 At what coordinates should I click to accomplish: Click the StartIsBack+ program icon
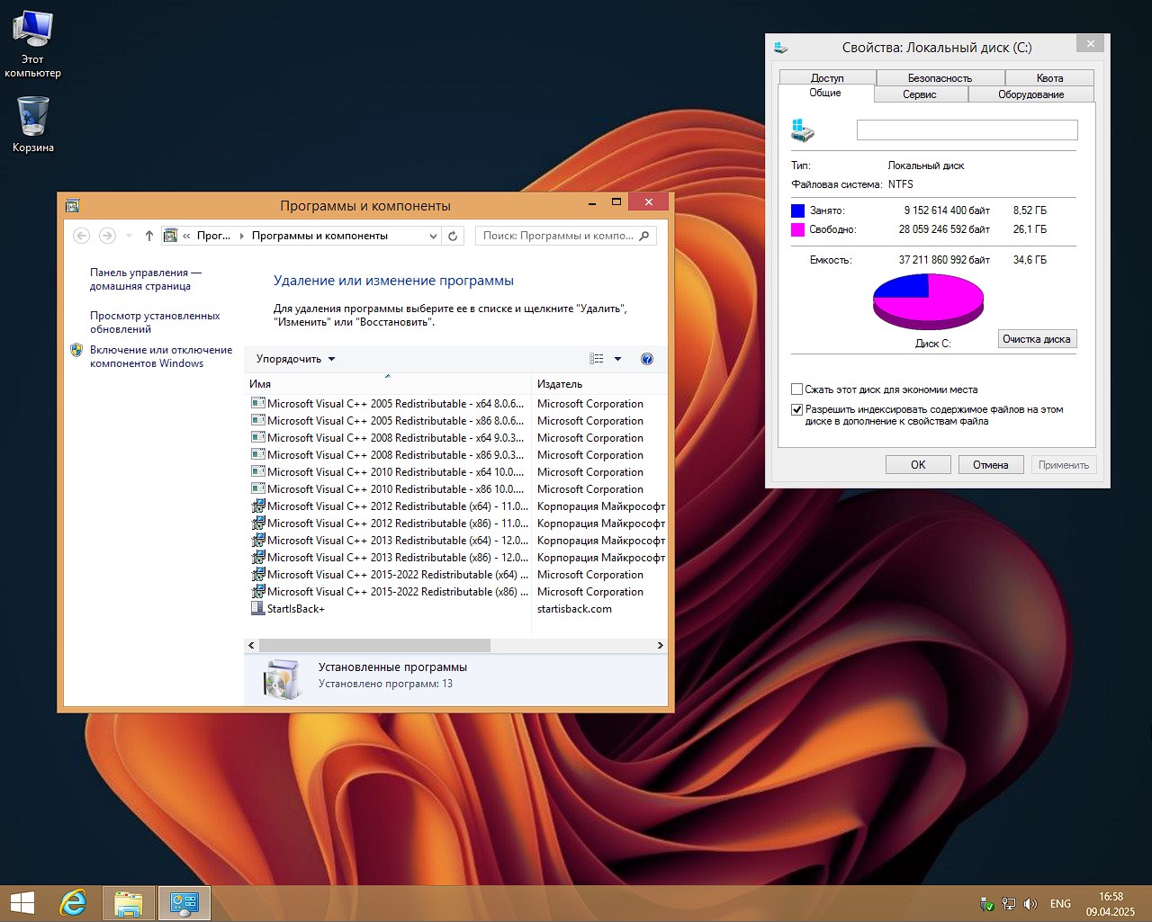[x=258, y=609]
